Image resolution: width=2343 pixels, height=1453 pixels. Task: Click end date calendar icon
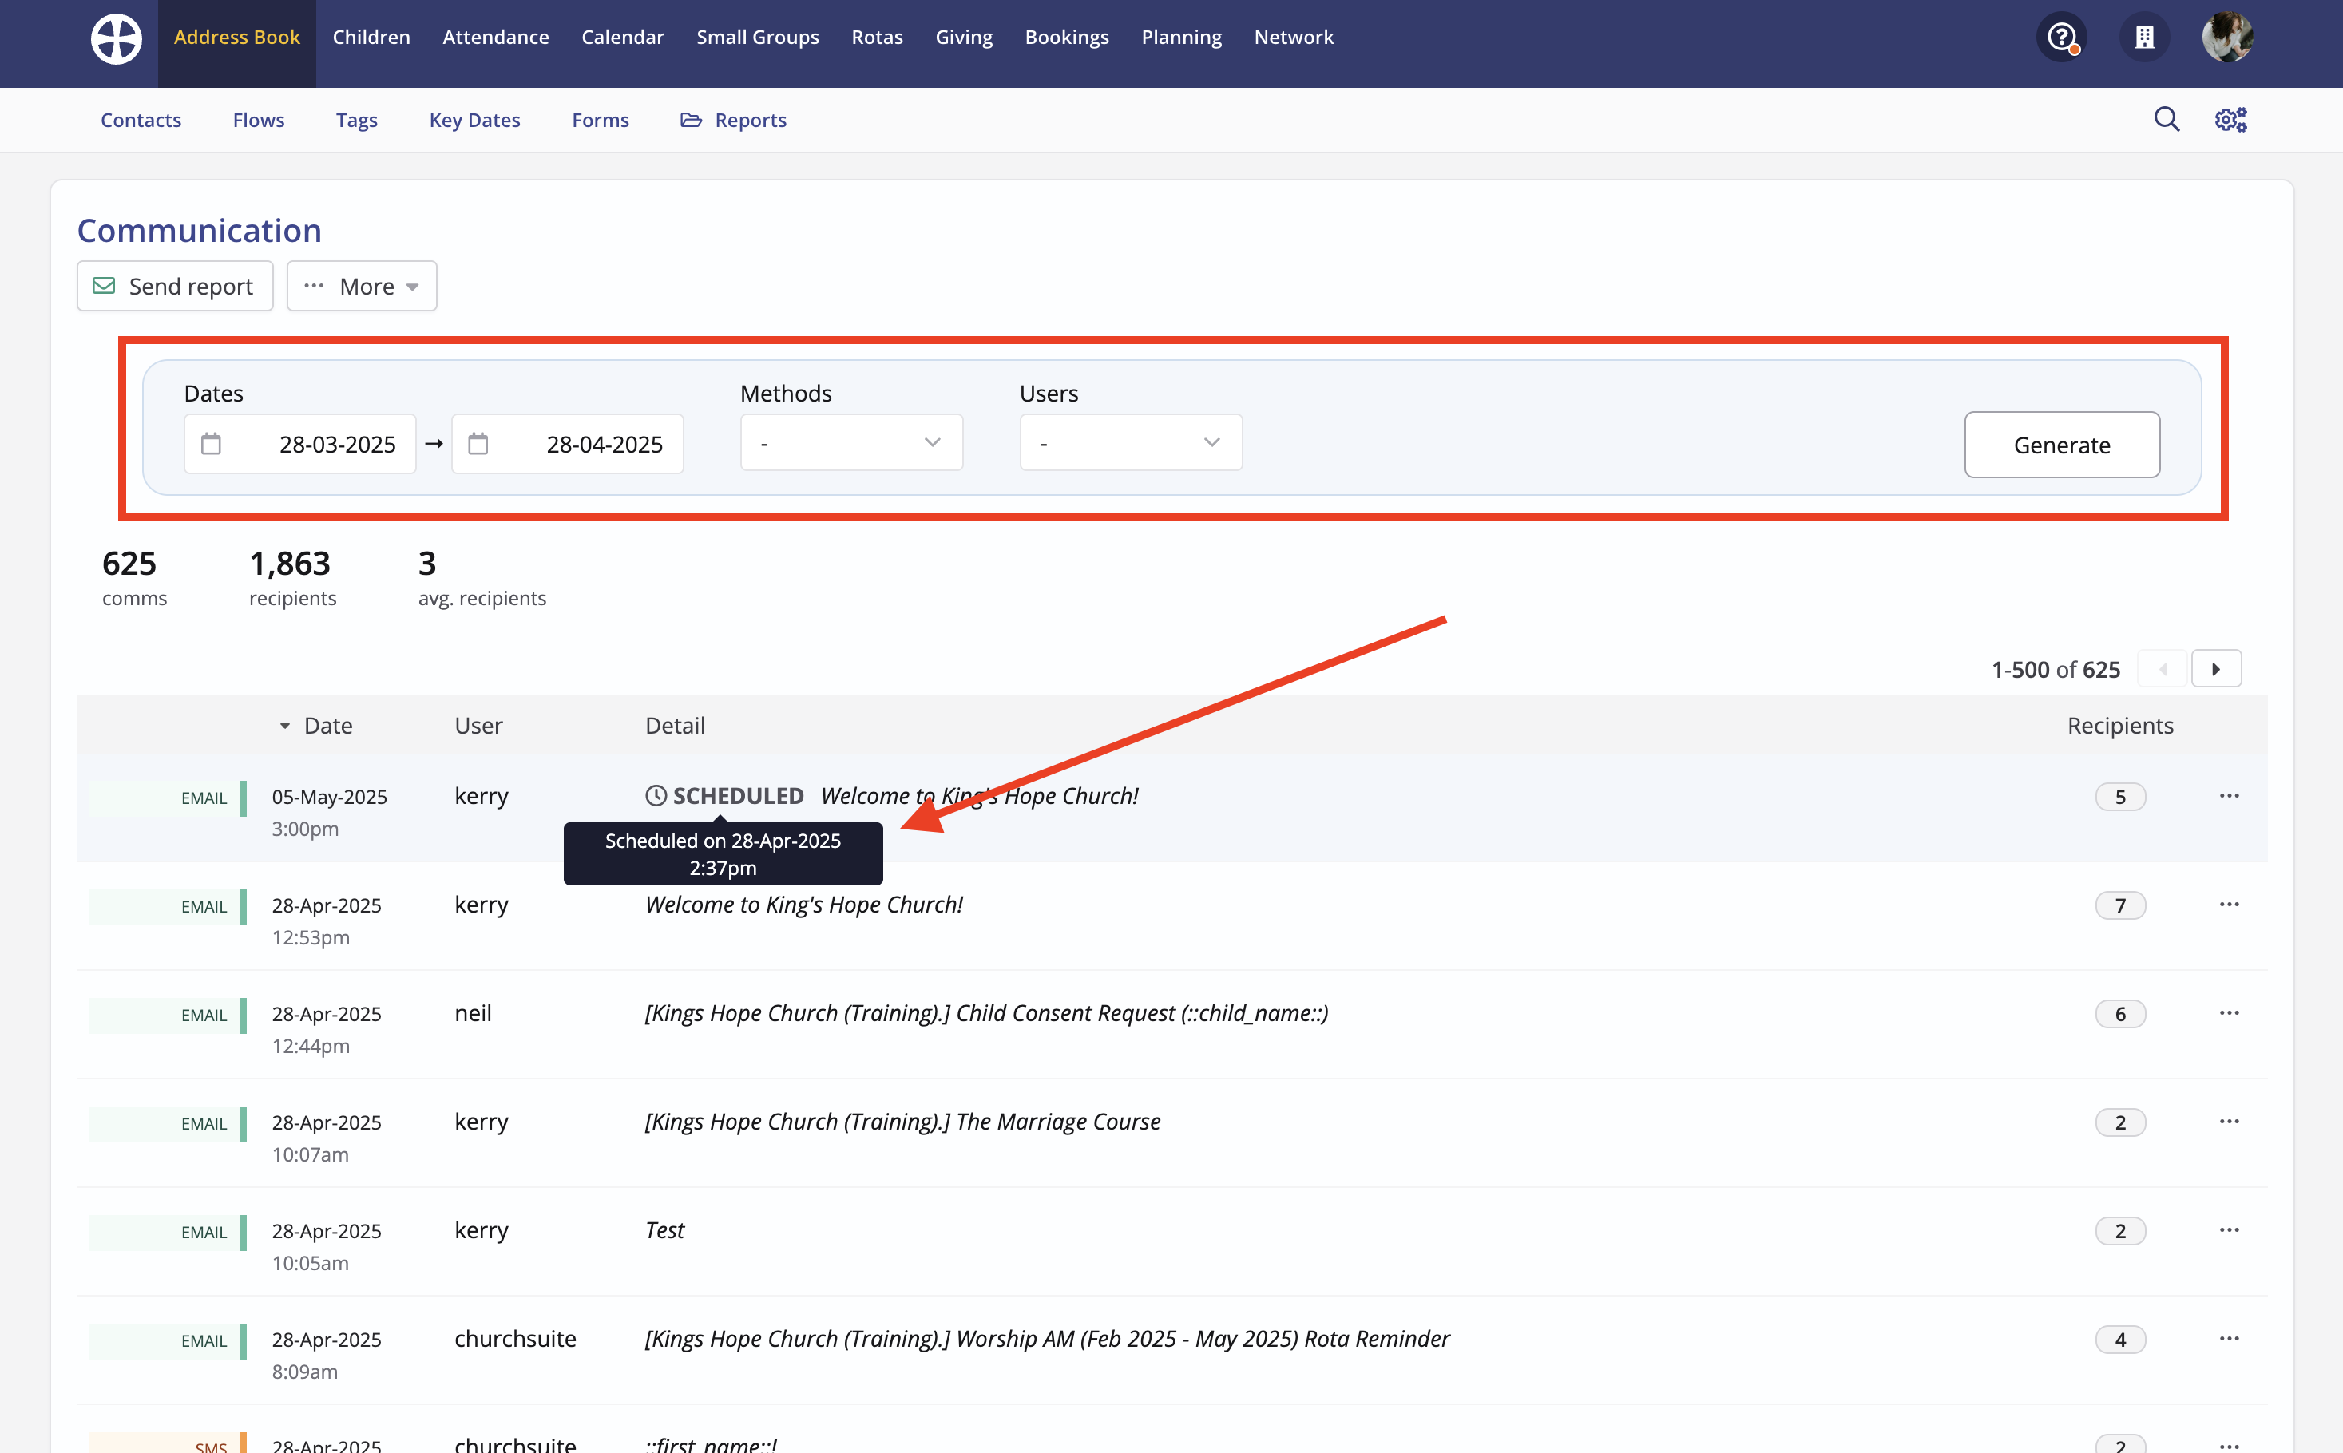[x=478, y=444]
